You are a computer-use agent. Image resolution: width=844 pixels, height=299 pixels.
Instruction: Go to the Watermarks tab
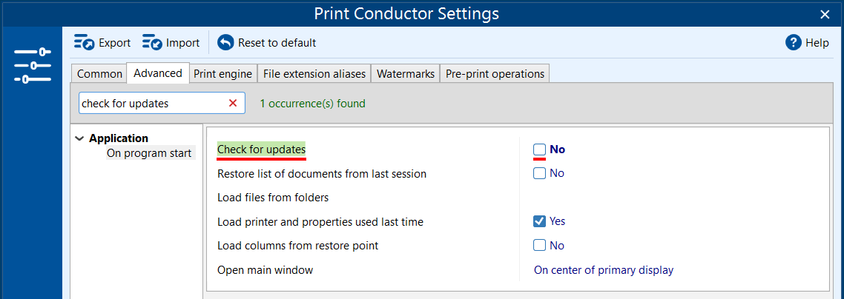pos(406,74)
